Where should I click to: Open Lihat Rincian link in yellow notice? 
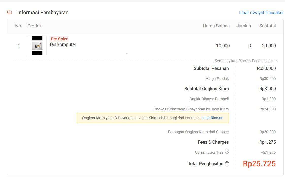click(x=212, y=118)
